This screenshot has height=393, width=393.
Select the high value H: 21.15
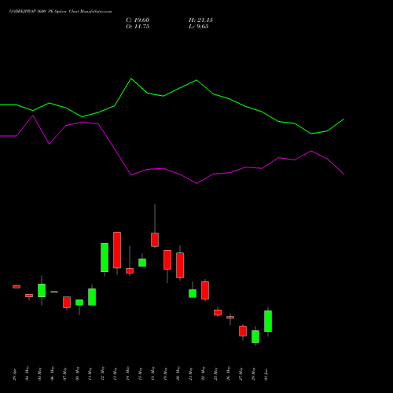pyautogui.click(x=200, y=20)
